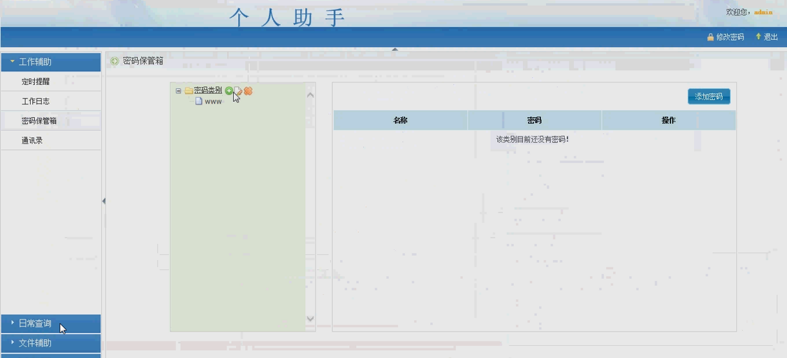This screenshot has width=787, height=358.
Task: Click the tree panel scroll up arrow
Action: click(x=310, y=95)
